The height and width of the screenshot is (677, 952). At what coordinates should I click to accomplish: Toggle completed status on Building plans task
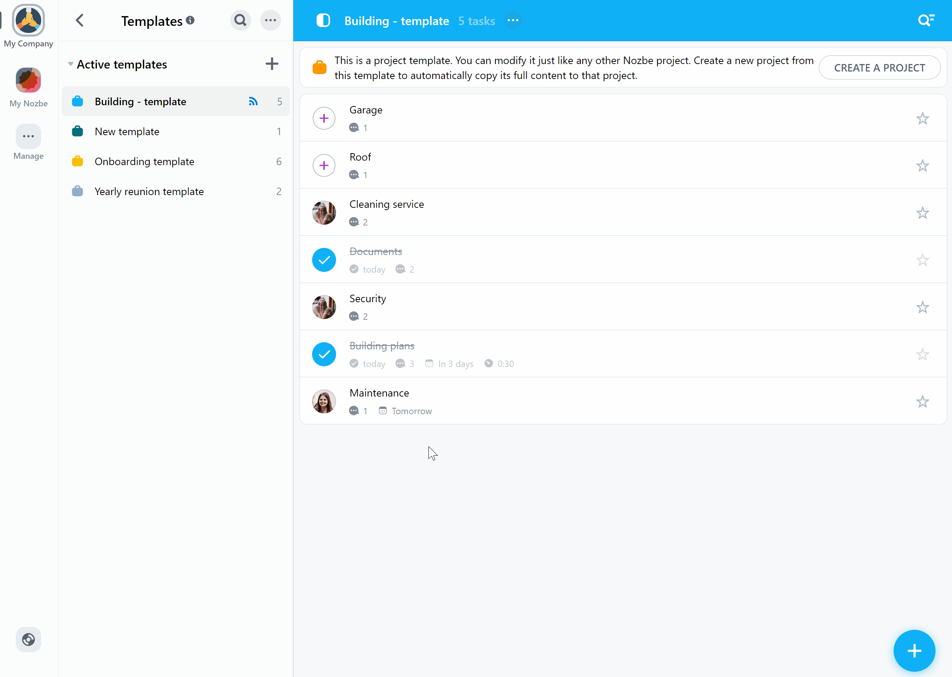click(324, 354)
